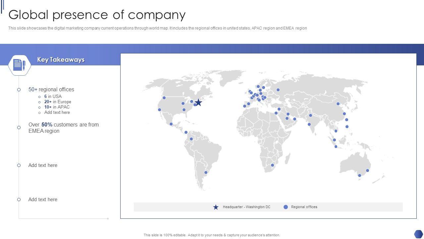424x239 pixels.
Task: Select the "Key Takeaways" heading
Action: [x=61, y=60]
